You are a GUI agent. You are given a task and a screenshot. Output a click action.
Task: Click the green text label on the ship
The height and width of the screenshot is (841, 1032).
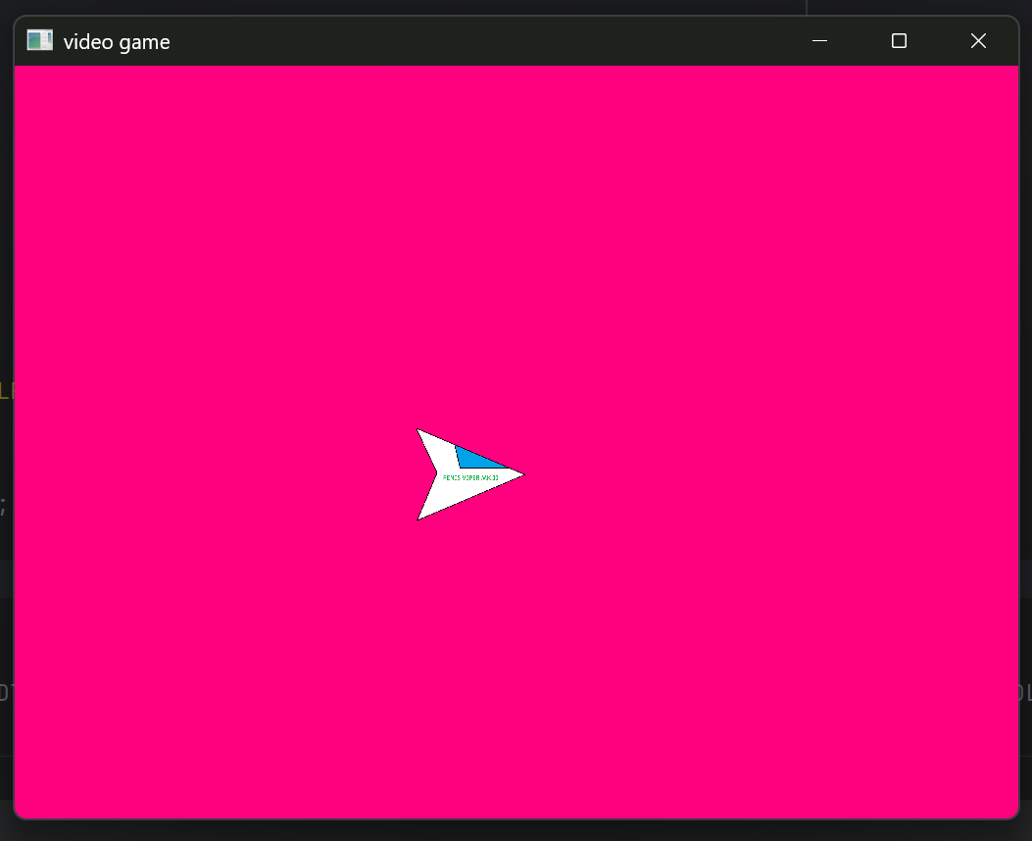[x=470, y=477]
